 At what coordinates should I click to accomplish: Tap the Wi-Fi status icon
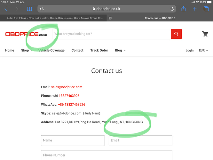coord(197,2)
